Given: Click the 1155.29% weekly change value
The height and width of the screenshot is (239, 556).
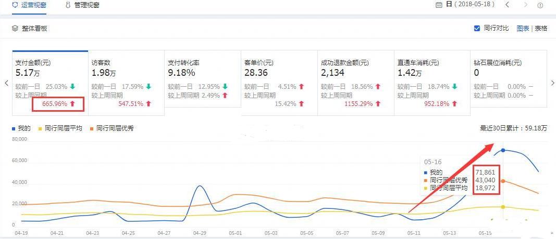Looking at the screenshot, I should tap(358, 103).
